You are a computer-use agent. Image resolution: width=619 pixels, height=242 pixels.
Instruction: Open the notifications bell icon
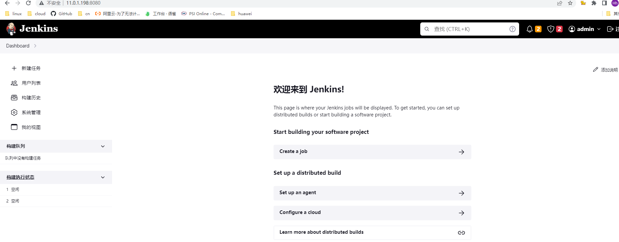[529, 29]
